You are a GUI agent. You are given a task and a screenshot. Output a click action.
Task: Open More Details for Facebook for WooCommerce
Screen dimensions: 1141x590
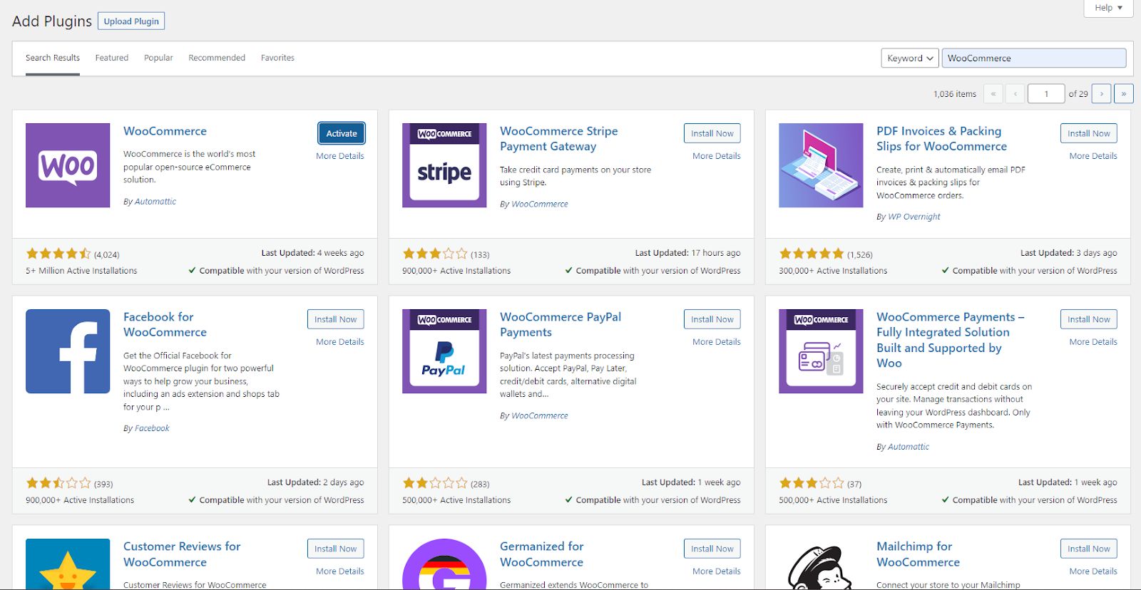click(x=340, y=342)
